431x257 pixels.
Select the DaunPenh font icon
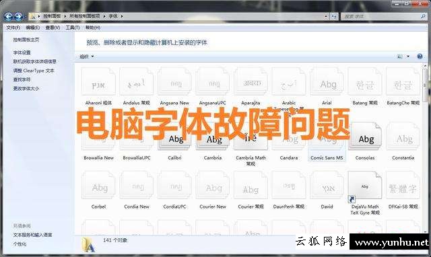point(289,185)
